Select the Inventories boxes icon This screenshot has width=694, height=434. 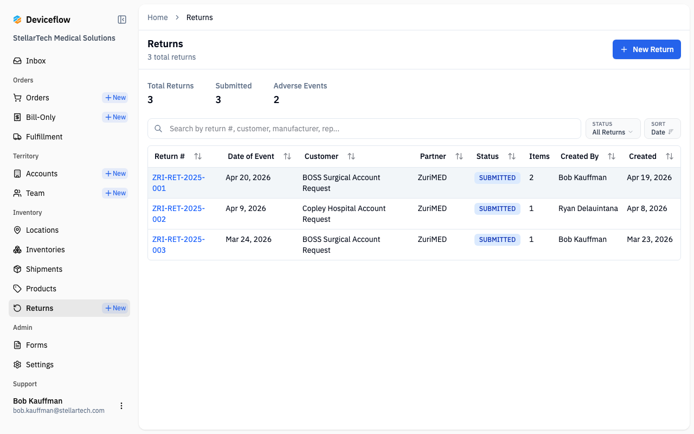[17, 250]
